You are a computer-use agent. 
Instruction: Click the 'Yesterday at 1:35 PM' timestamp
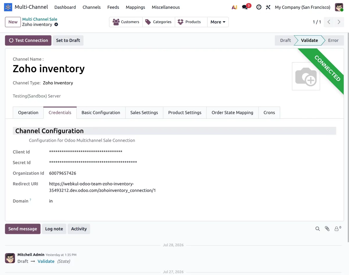[61, 255]
